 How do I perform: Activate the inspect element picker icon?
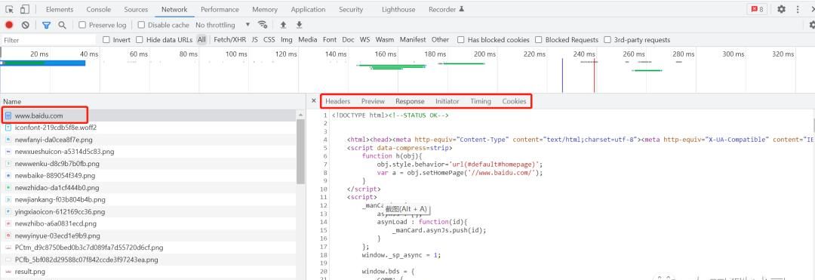click(x=9, y=9)
